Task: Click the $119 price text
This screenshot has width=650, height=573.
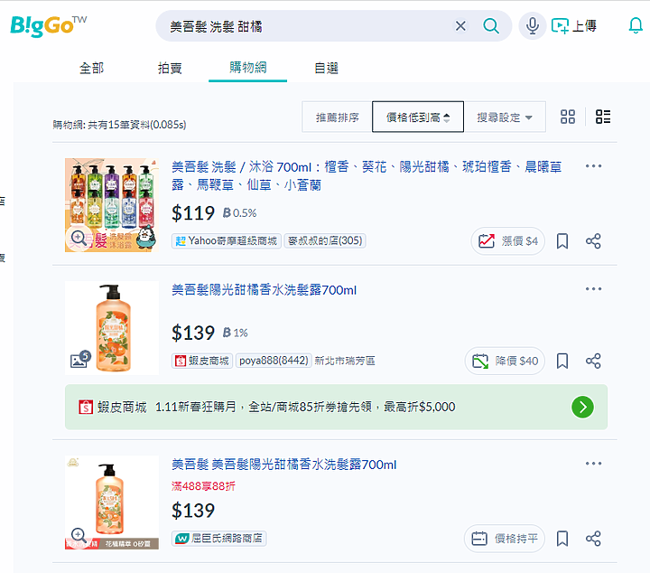Action: [x=193, y=213]
